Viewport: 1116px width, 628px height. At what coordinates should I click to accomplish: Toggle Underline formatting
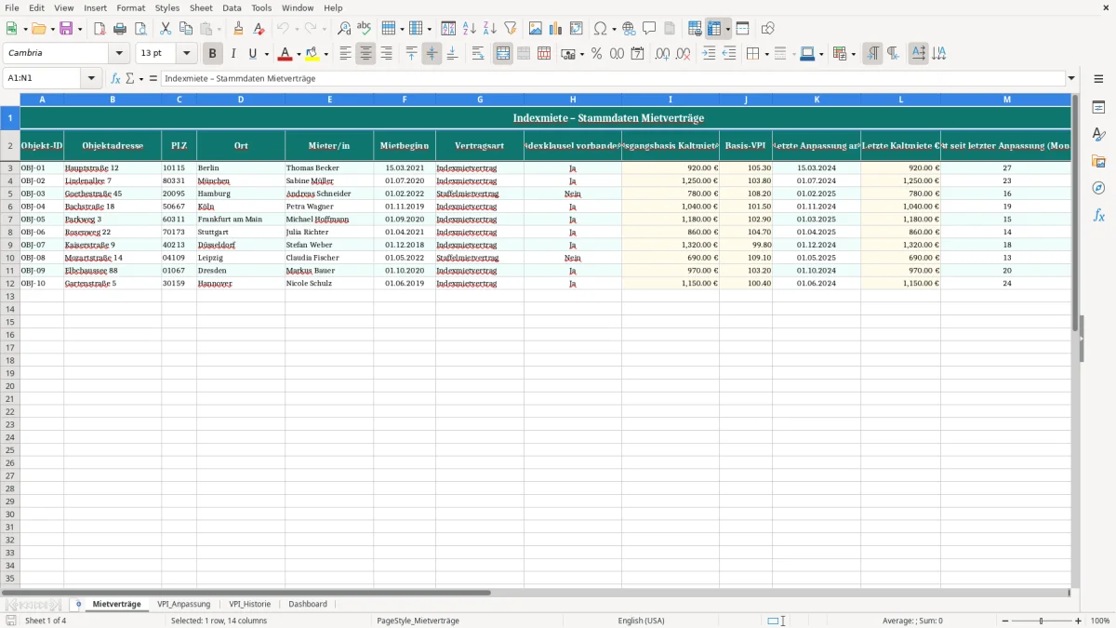click(x=252, y=54)
